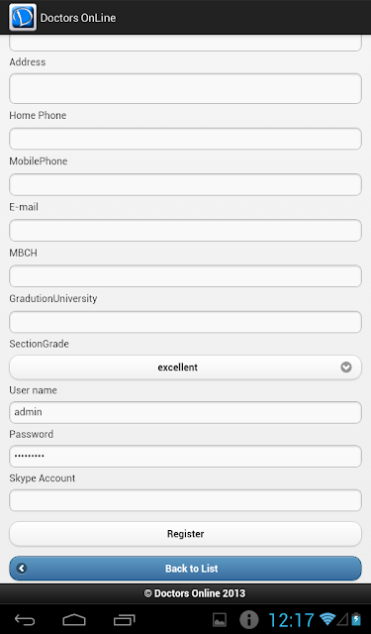Viewport: 371px width, 634px height.
Task: Focus the Skype Account input field
Action: pos(185,500)
